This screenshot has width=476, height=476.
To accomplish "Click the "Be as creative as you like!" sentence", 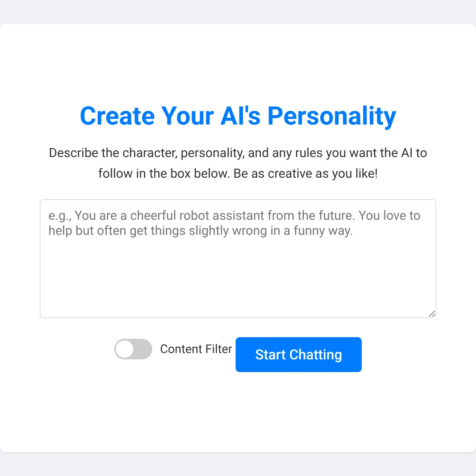I will click(x=305, y=173).
